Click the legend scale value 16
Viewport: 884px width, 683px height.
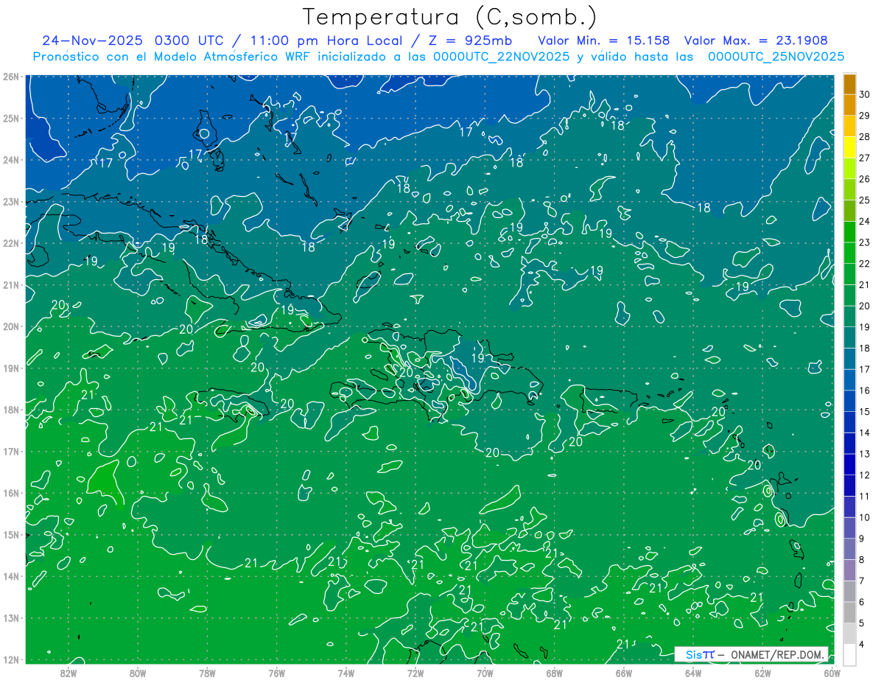coord(864,390)
